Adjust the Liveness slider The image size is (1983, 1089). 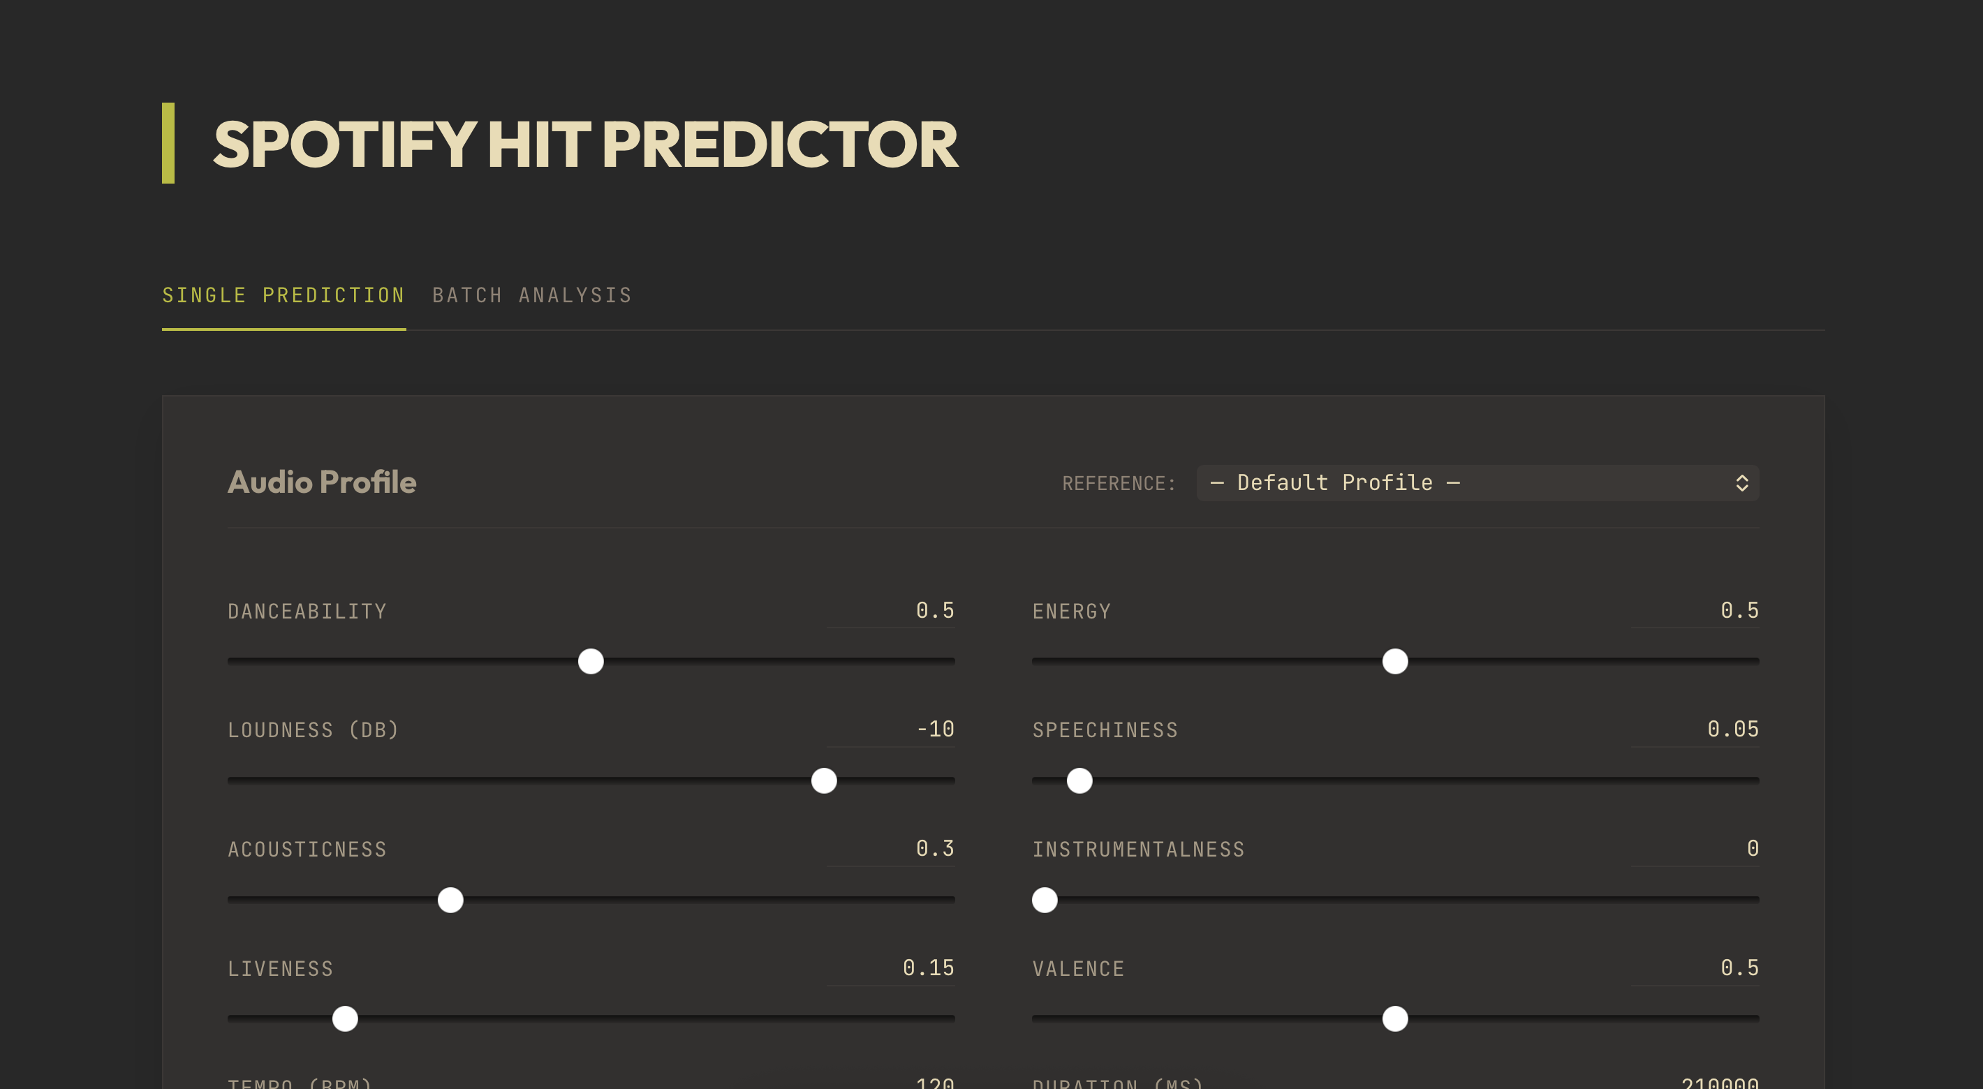pyautogui.click(x=344, y=1019)
